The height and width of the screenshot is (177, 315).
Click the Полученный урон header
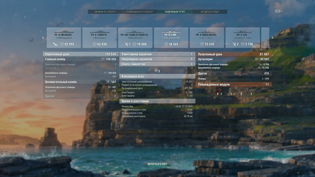pos(234,54)
